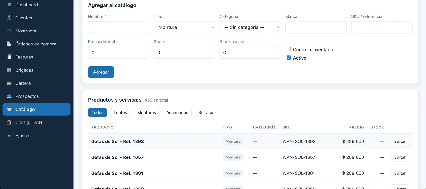The image size is (426, 189).
Task: Uncheck the Activo checkbox
Action: 289,58
